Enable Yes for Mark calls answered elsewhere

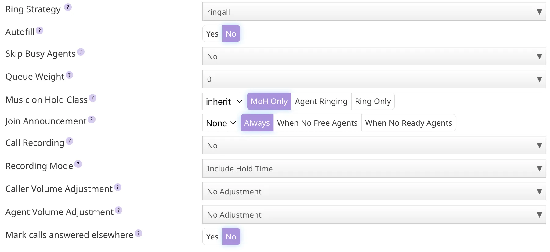click(x=212, y=237)
